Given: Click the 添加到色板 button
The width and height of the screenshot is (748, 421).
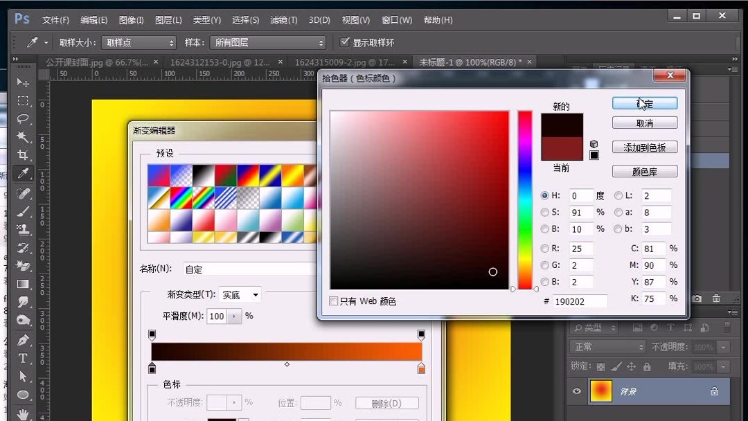Looking at the screenshot, I should pos(644,147).
